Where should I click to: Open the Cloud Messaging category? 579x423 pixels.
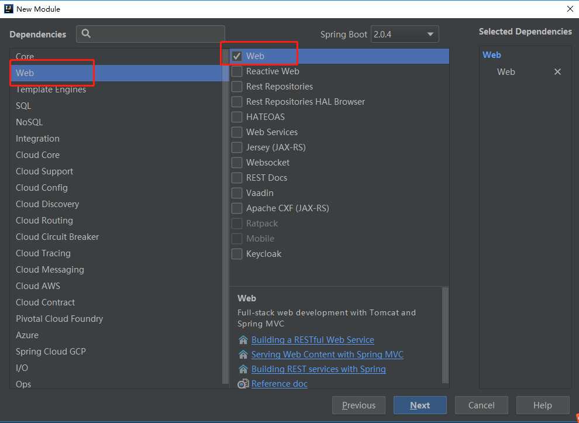116,270
